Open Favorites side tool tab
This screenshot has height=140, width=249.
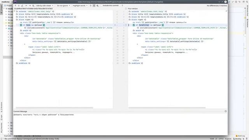[2, 128]
